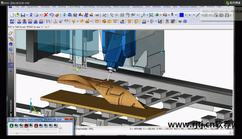This screenshot has height=139, width=242.
Task: Click the 'Y = +311.317' status value
Action: (149, 129)
